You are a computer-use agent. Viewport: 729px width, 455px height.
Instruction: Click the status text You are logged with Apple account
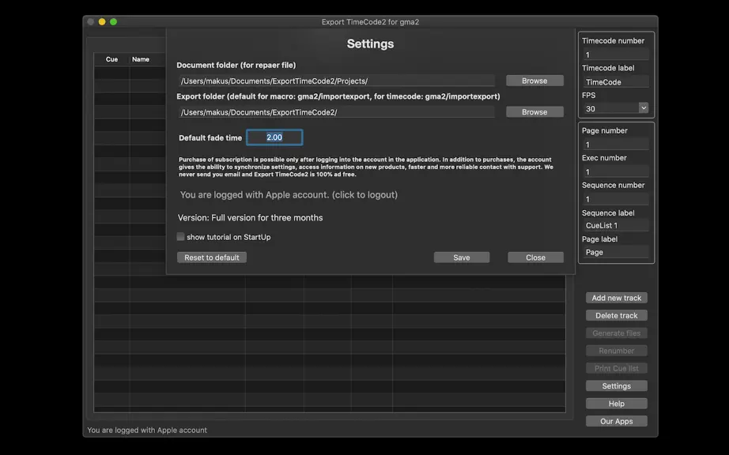147,430
